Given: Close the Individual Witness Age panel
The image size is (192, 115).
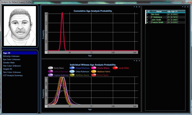Looking at the screenshot, I should [x=139, y=61].
